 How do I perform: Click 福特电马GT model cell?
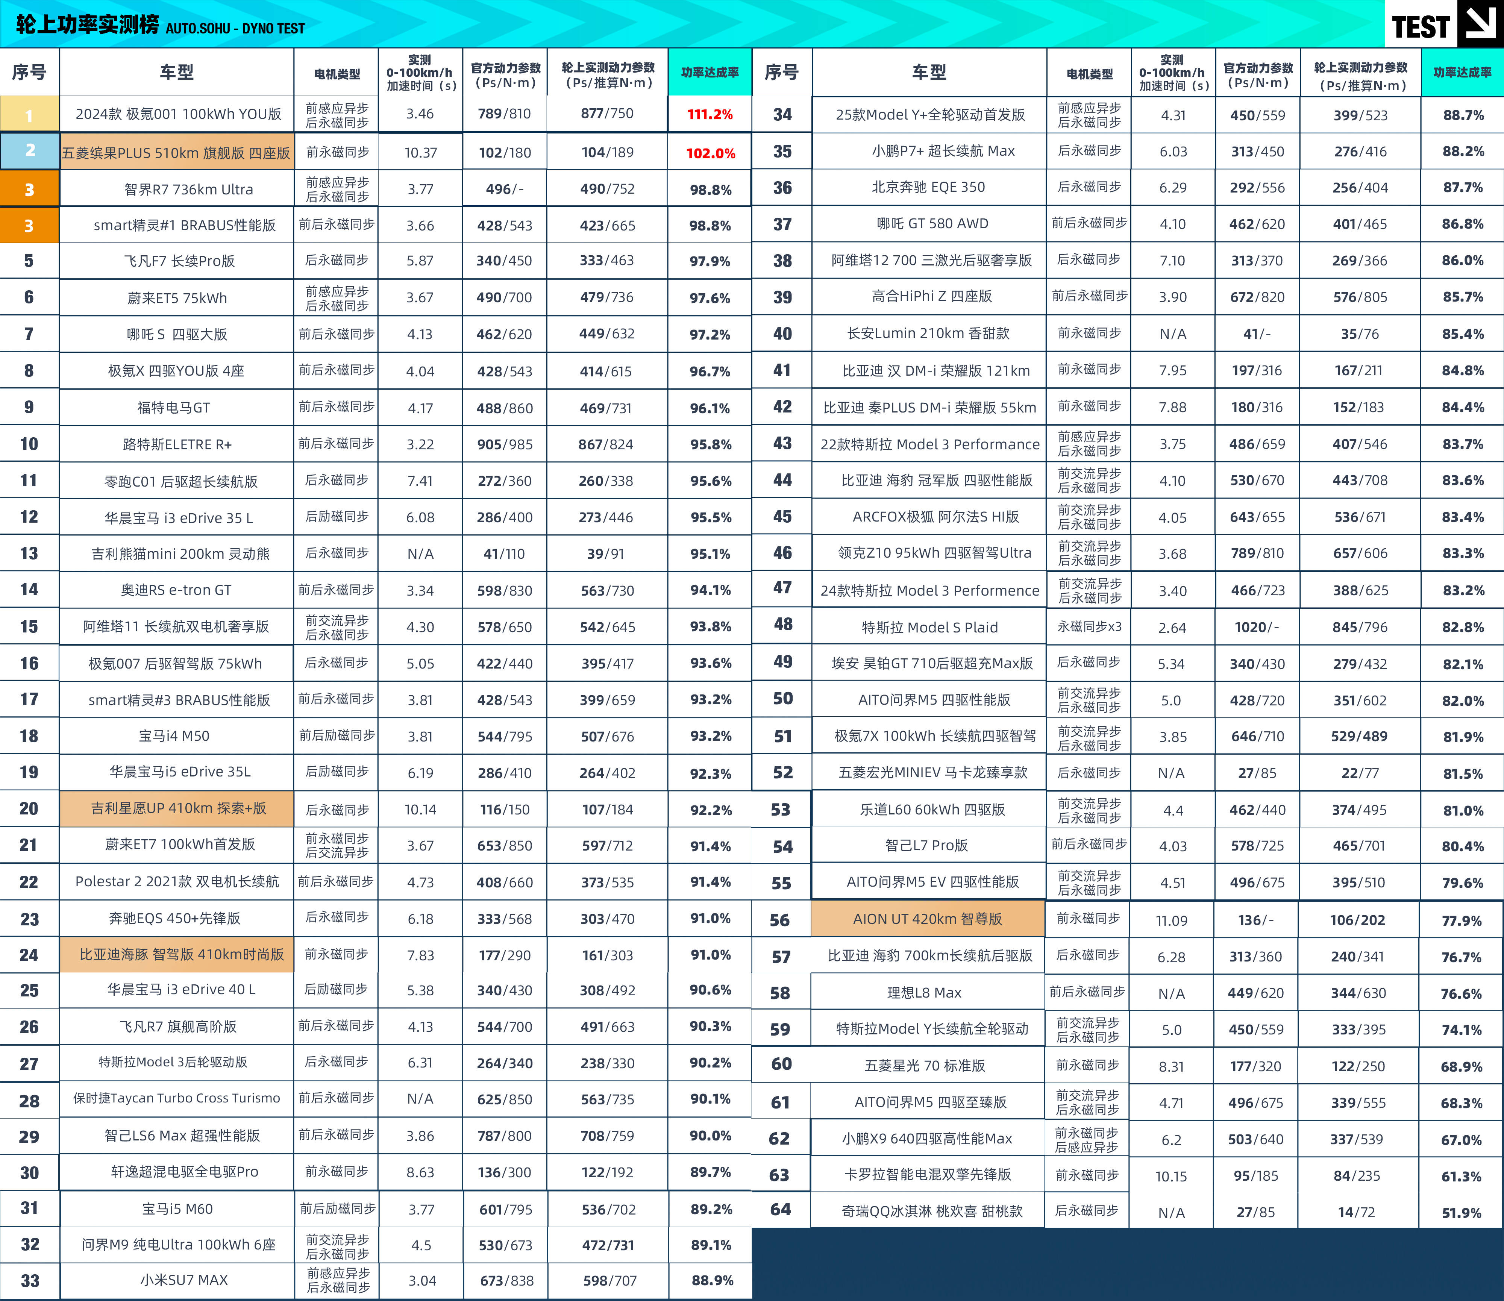click(x=176, y=407)
